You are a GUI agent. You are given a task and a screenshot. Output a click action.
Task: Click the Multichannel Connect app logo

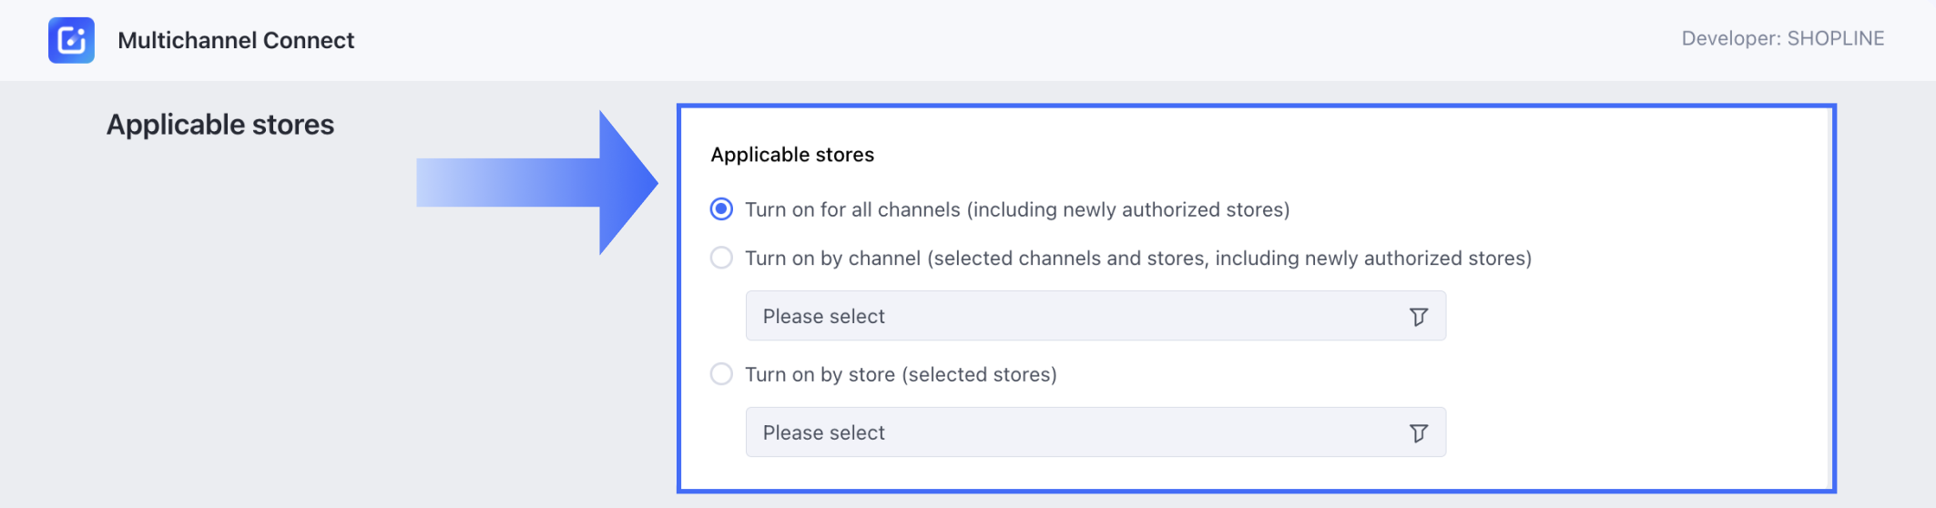coord(71,40)
